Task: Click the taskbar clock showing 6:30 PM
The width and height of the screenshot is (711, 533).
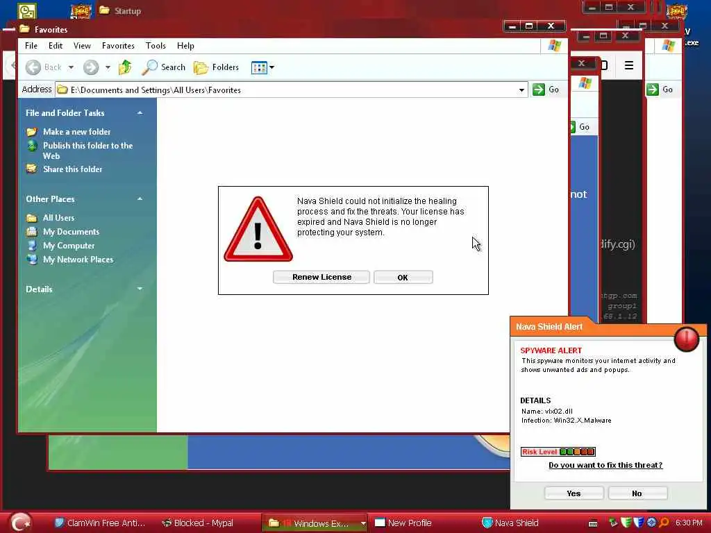Action: click(689, 523)
